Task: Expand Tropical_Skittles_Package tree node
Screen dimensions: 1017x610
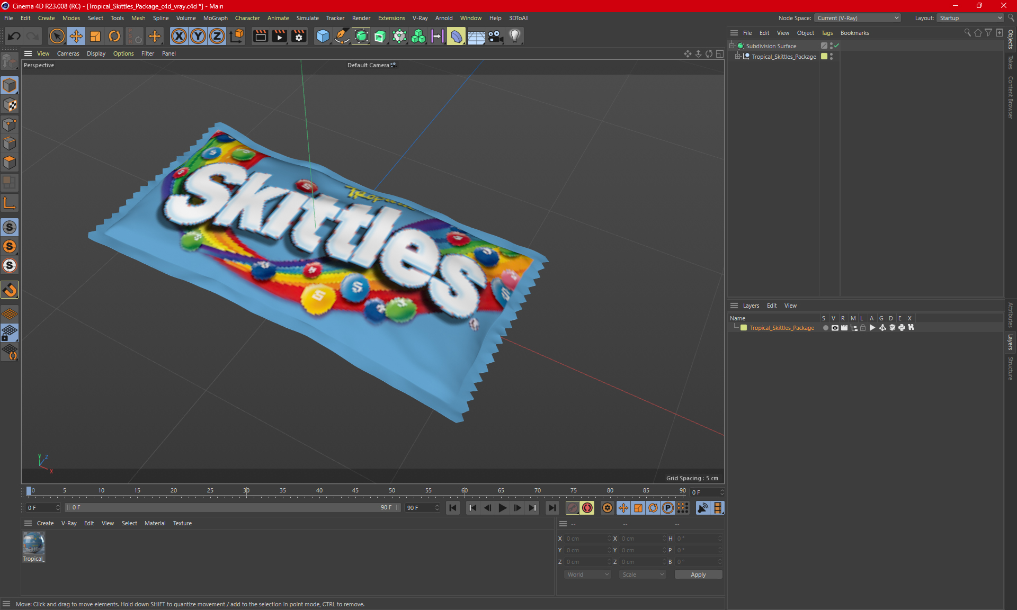Action: pos(737,57)
